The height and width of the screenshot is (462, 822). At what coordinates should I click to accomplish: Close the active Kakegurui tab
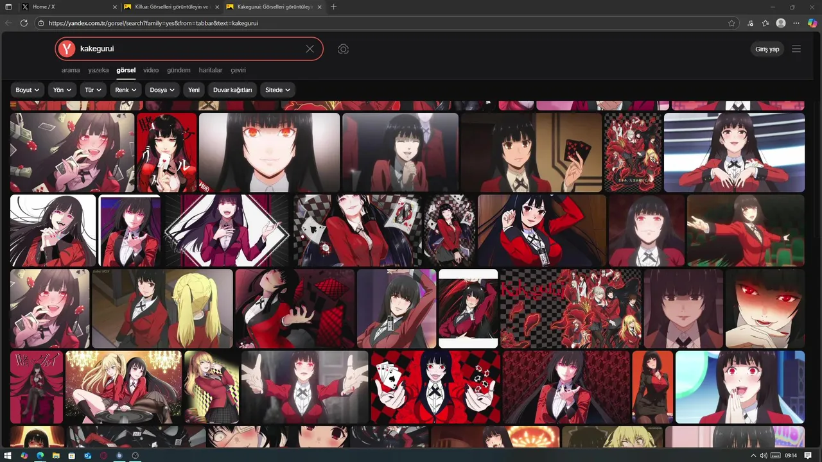(x=319, y=6)
